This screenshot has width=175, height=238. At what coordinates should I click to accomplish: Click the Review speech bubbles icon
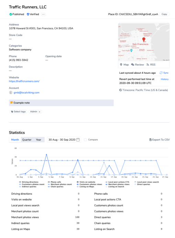coord(133,65)
